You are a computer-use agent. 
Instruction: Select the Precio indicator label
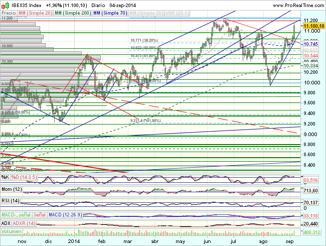click(x=9, y=13)
